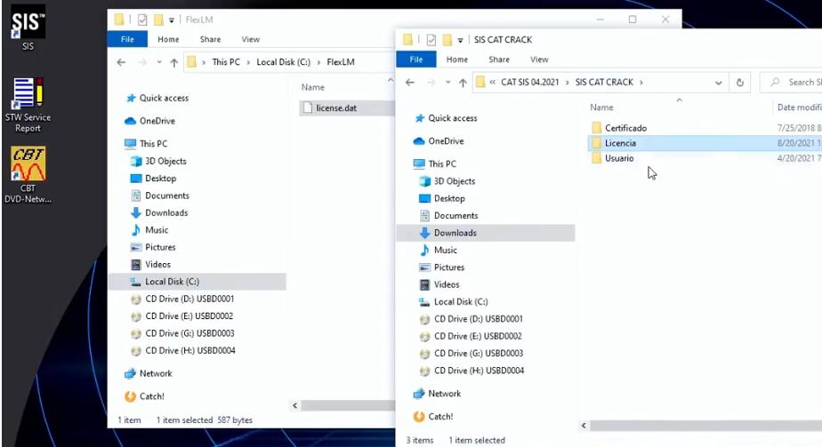822x447 pixels.
Task: Click Properties checkmark icon in SIS CAT CRACK title bar
Action: 431,40
